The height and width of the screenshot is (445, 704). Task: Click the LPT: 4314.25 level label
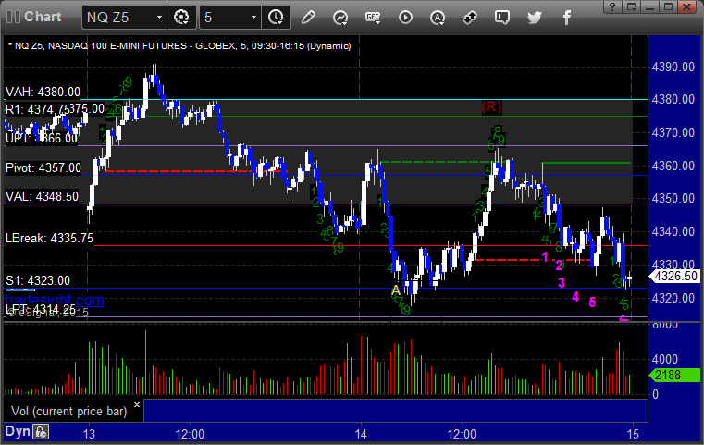click(x=41, y=309)
